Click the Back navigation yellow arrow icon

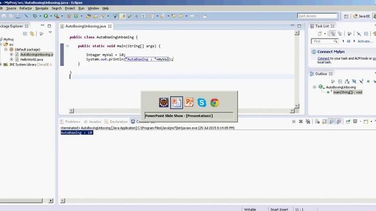tap(181, 16)
